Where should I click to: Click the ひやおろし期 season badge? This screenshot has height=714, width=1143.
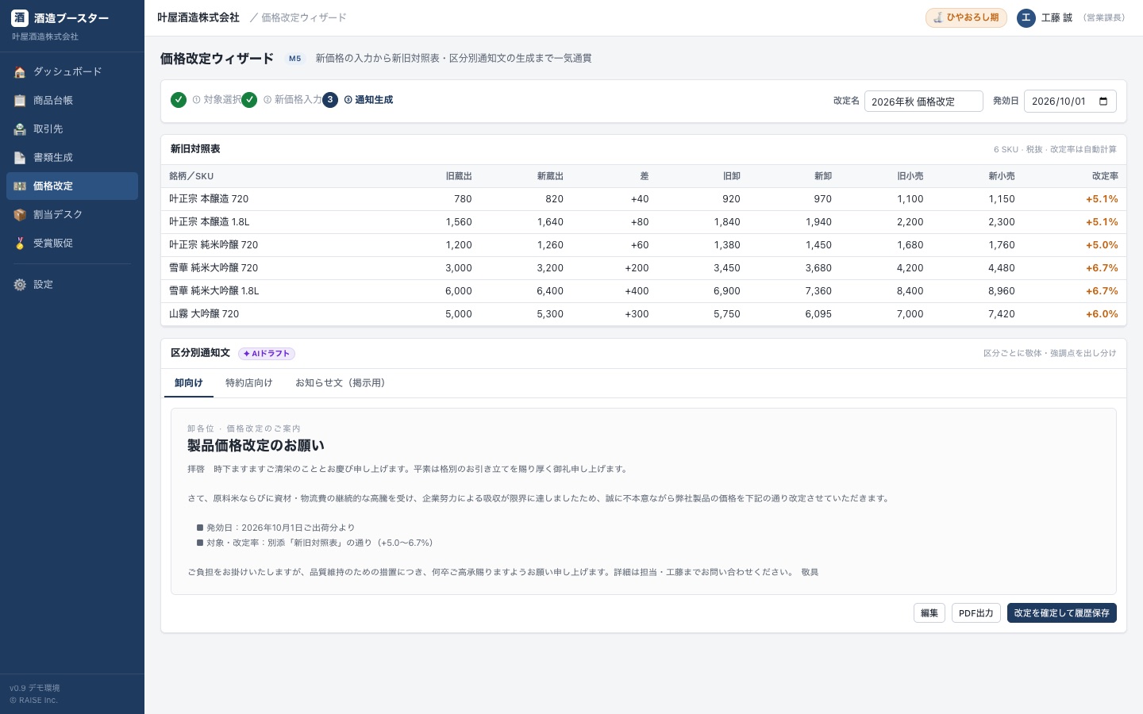[x=966, y=17]
